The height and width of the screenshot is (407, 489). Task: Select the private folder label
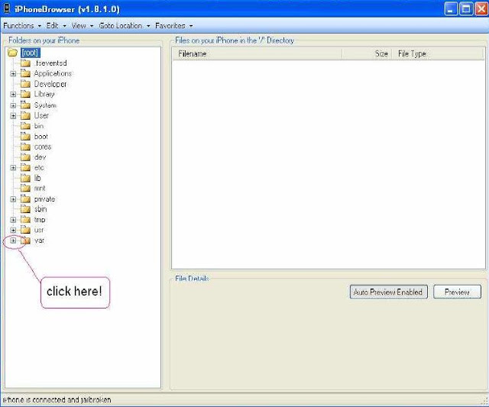pyautogui.click(x=44, y=199)
